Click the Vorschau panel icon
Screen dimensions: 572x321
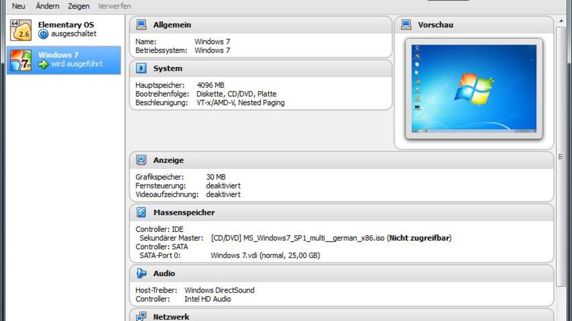pos(407,24)
